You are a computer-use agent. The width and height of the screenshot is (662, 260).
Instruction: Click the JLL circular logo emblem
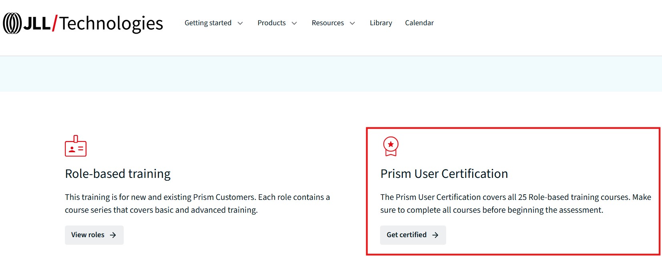pyautogui.click(x=12, y=23)
